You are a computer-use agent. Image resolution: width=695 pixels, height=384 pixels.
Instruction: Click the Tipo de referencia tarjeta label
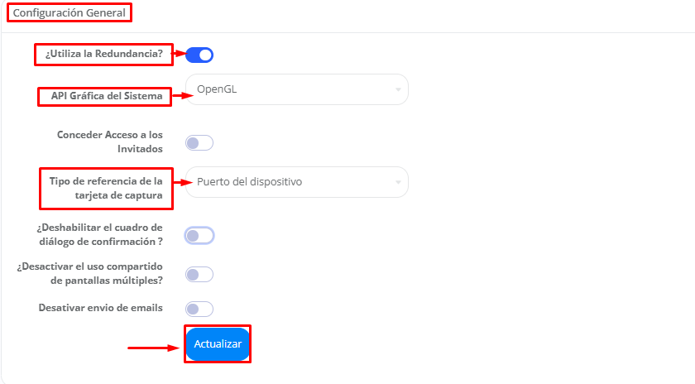tap(106, 189)
